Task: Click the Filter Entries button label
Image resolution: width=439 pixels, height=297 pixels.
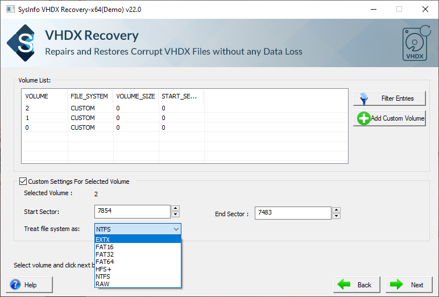Action: [x=397, y=98]
